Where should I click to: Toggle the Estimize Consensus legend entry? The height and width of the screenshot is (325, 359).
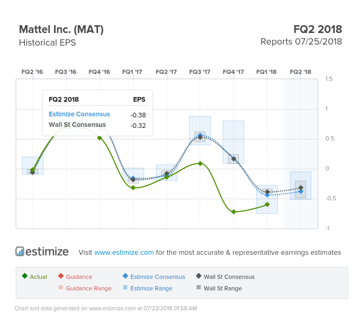click(154, 277)
